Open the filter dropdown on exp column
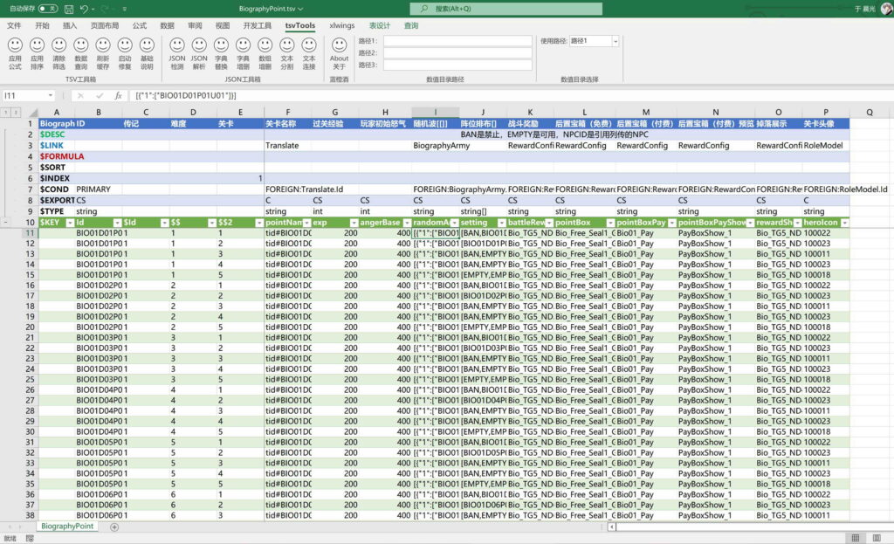 pos(352,224)
